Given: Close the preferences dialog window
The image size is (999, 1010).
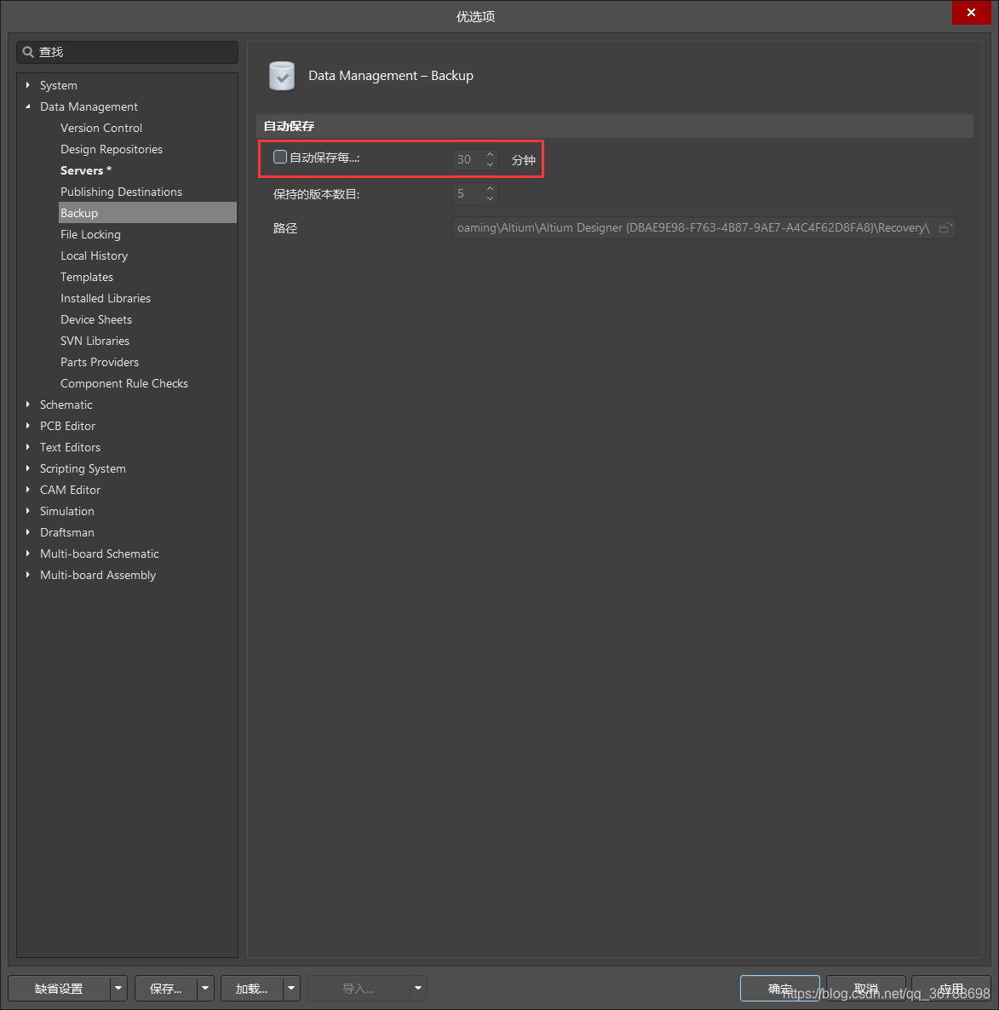Looking at the screenshot, I should click(971, 13).
